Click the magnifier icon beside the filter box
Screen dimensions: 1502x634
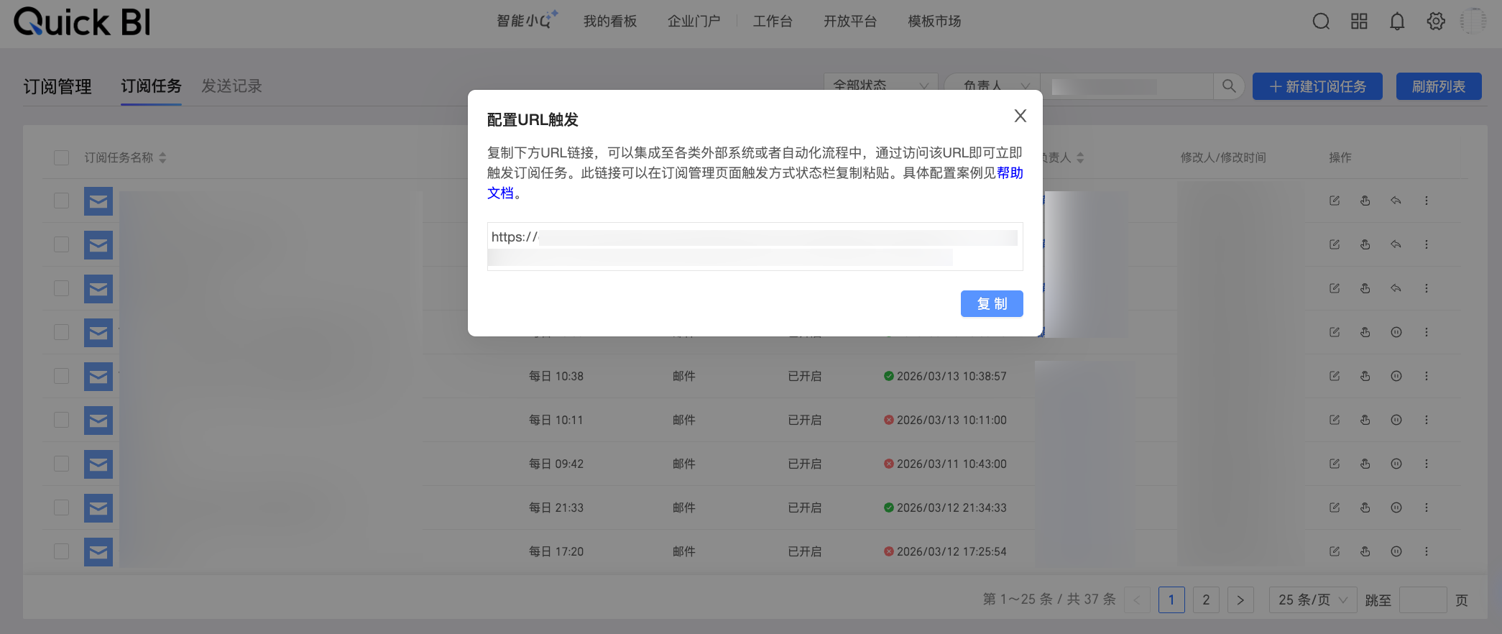[x=1229, y=86]
